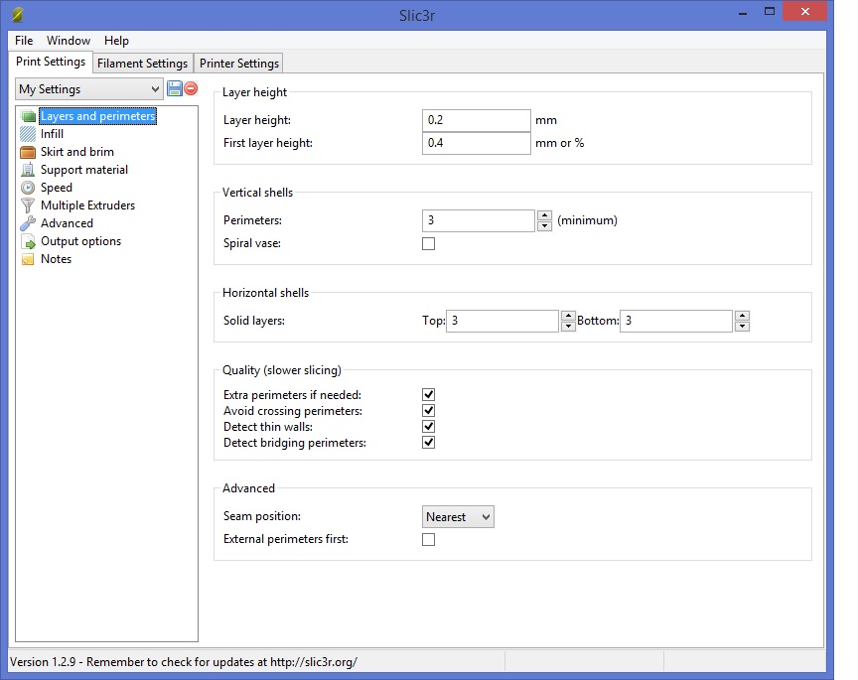The image size is (858, 680).
Task: Click the Version 1.2.9 status bar text
Action: [x=184, y=662]
